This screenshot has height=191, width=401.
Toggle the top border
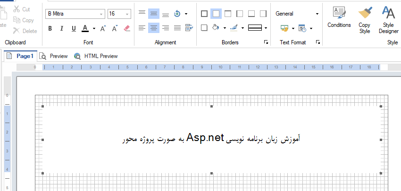tap(227, 14)
